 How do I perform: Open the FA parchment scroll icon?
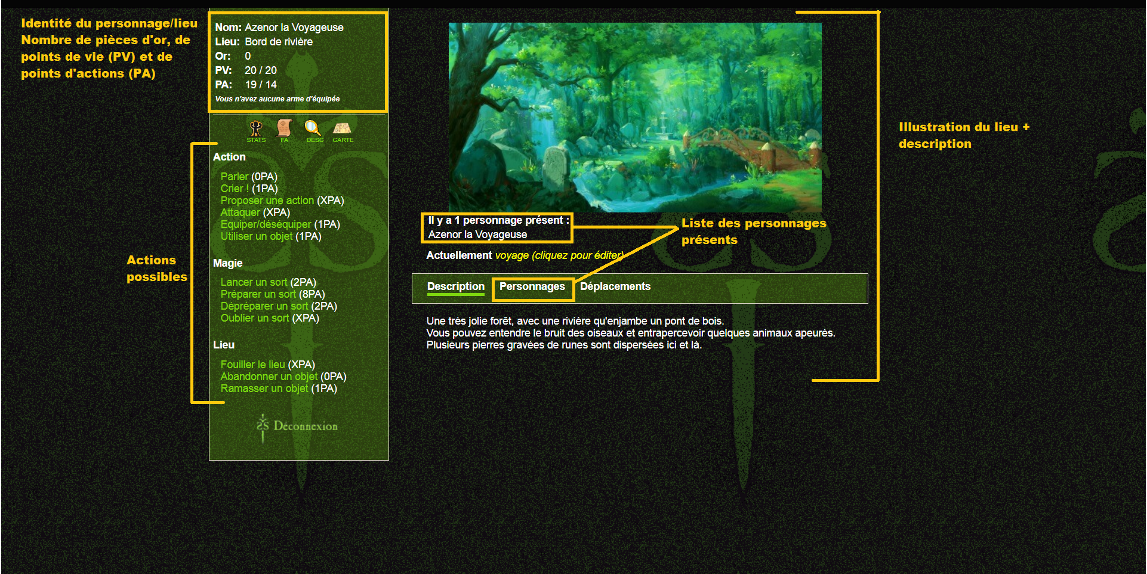(284, 131)
